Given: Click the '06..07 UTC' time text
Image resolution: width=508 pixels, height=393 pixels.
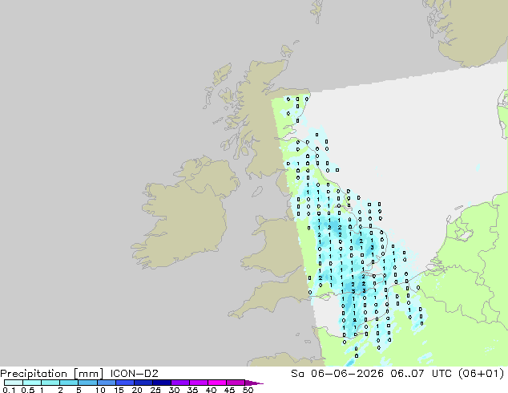Looking at the screenshot, I should [423, 373].
